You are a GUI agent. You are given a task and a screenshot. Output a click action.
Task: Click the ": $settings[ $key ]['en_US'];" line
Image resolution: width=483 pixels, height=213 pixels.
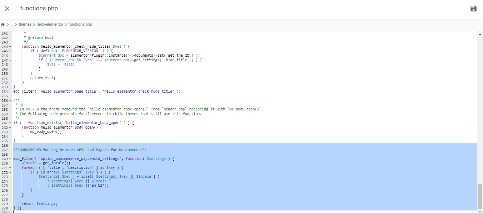78,186
